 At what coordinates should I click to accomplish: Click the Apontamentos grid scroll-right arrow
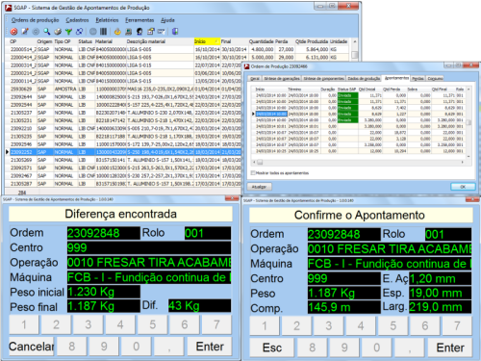point(462,163)
